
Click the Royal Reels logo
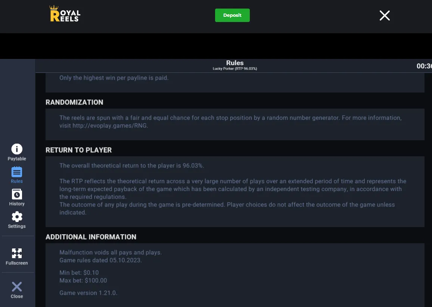[65, 14]
